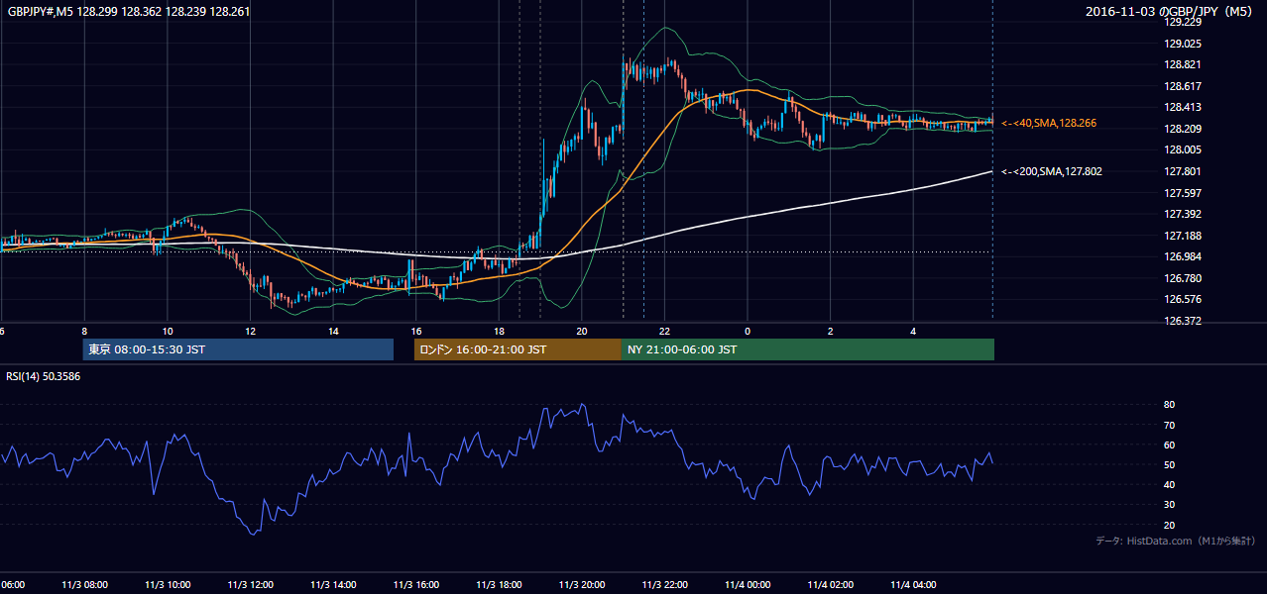Click the 128.821 price axis label
This screenshot has height=594, width=1267.
tap(1182, 64)
